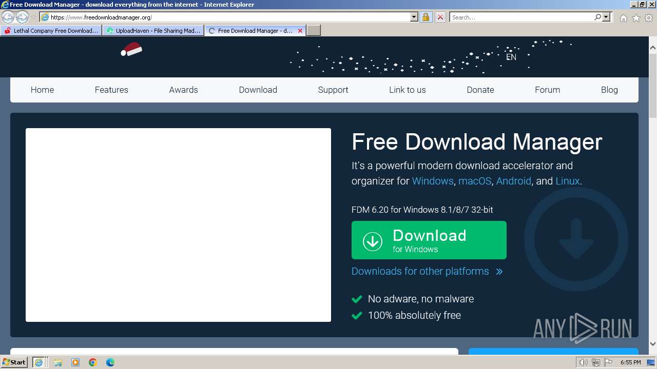Screen dimensions: 657x369
Task: Open the Donate menu item
Action: 480,90
